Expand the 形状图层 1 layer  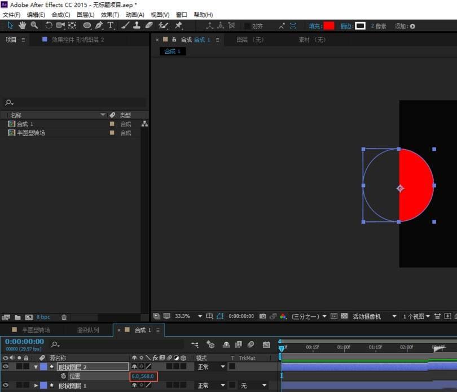[36, 385]
